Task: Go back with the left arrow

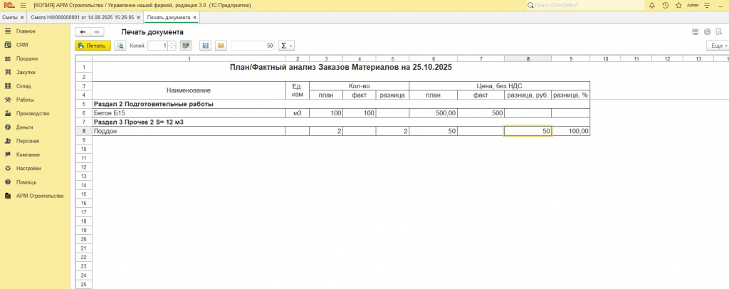Action: (x=83, y=32)
